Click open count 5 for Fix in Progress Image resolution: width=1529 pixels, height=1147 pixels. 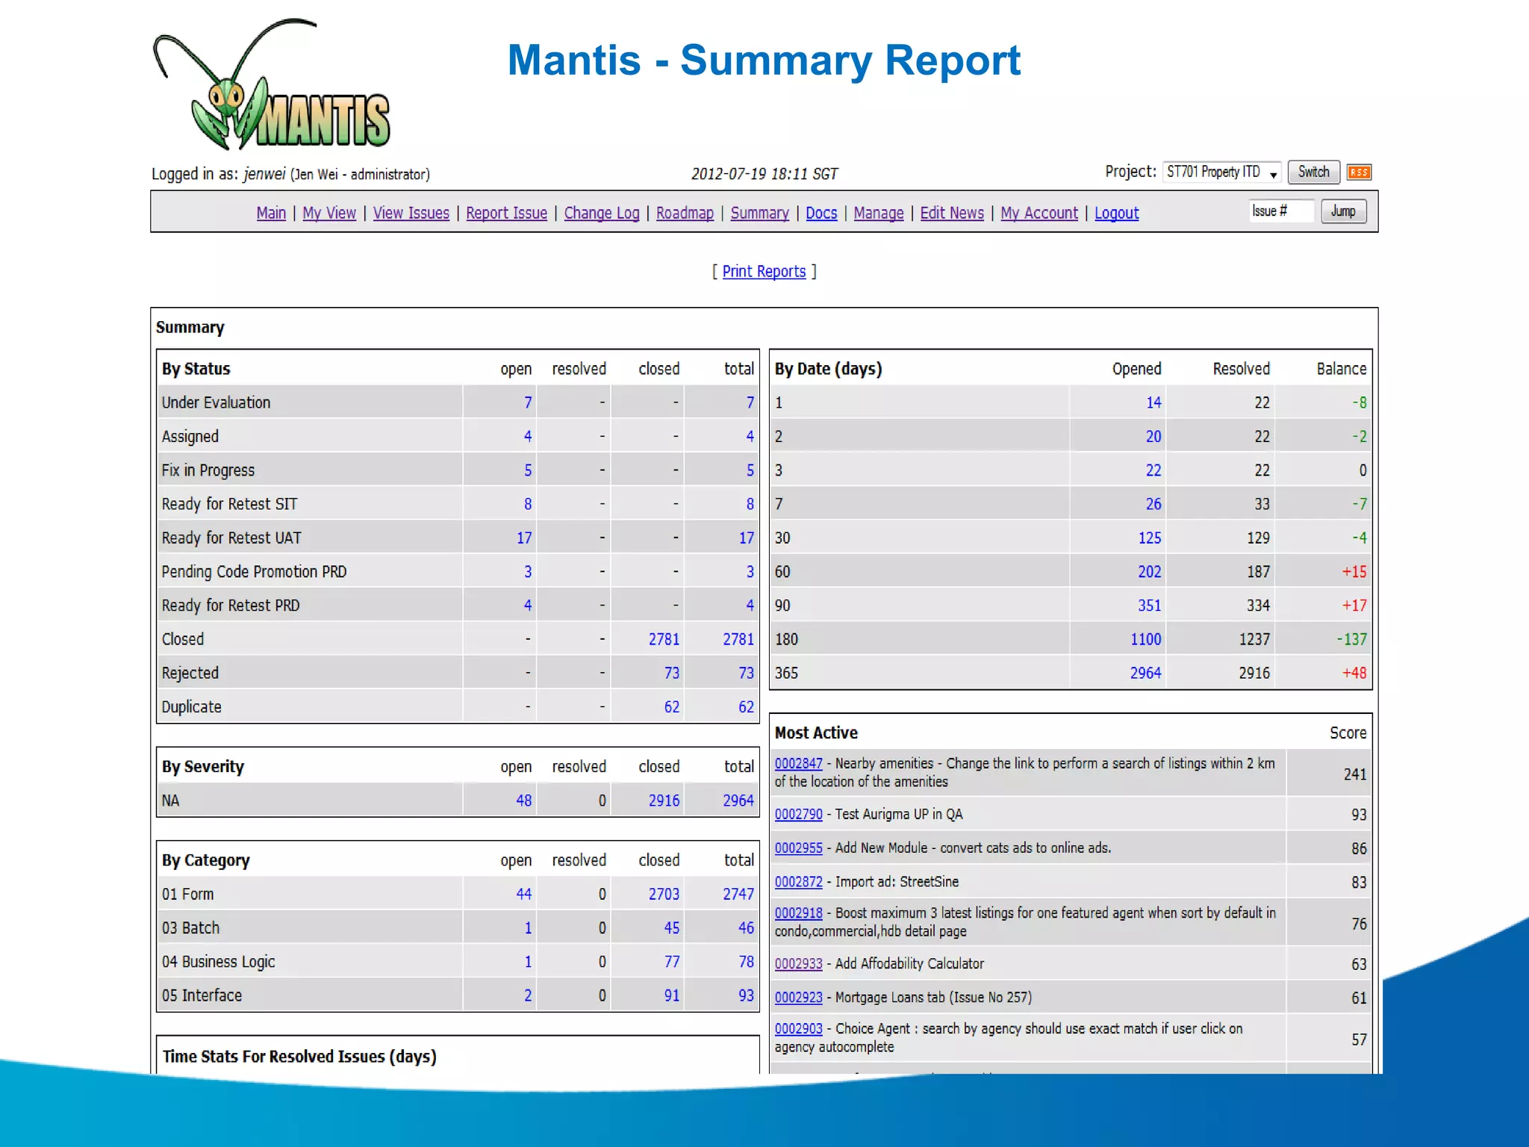click(x=528, y=470)
